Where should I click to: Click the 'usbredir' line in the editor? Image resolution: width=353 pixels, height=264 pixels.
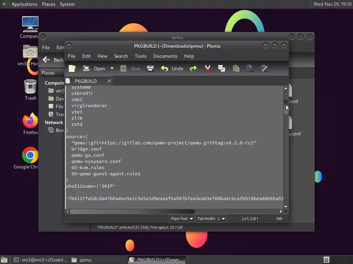click(82, 93)
